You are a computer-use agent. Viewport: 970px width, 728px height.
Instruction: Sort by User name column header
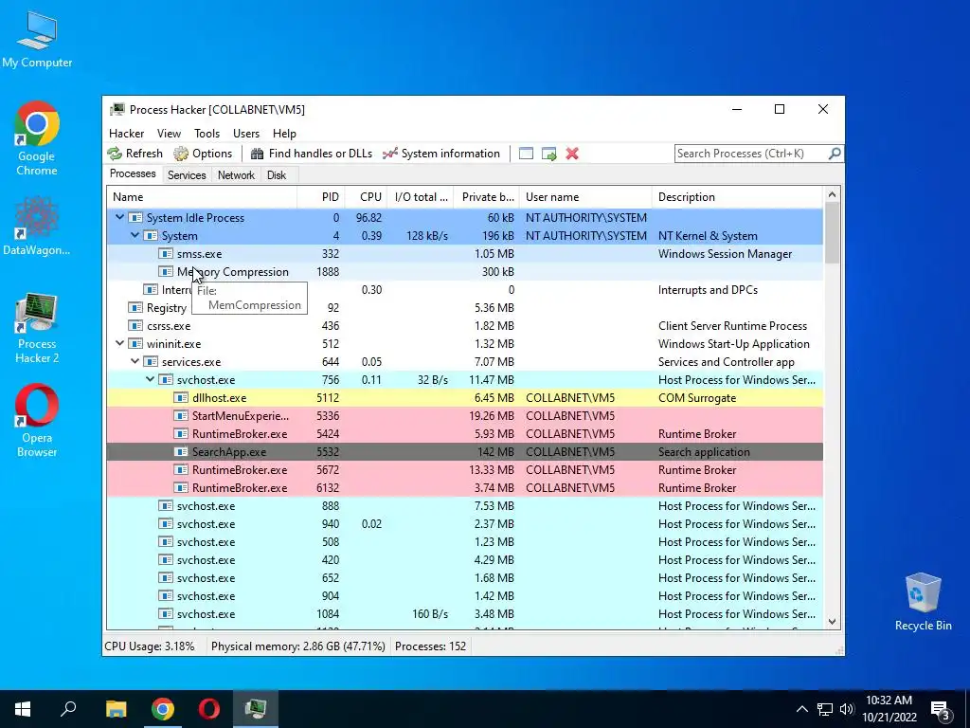585,197
